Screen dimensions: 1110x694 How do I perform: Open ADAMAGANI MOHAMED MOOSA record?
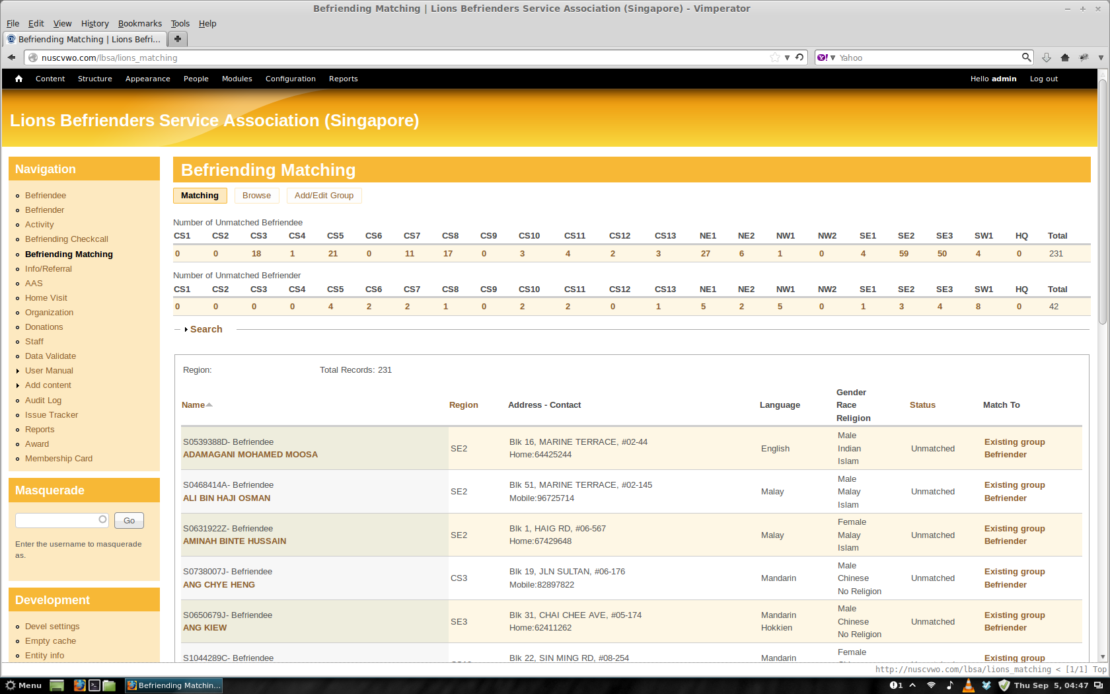(250, 455)
